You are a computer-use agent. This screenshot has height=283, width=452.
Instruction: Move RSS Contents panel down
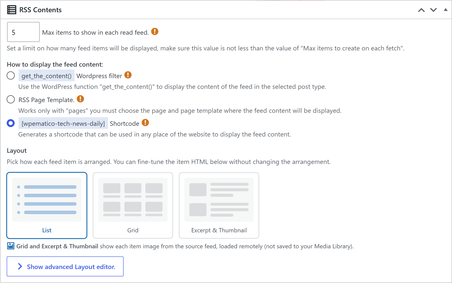[433, 10]
